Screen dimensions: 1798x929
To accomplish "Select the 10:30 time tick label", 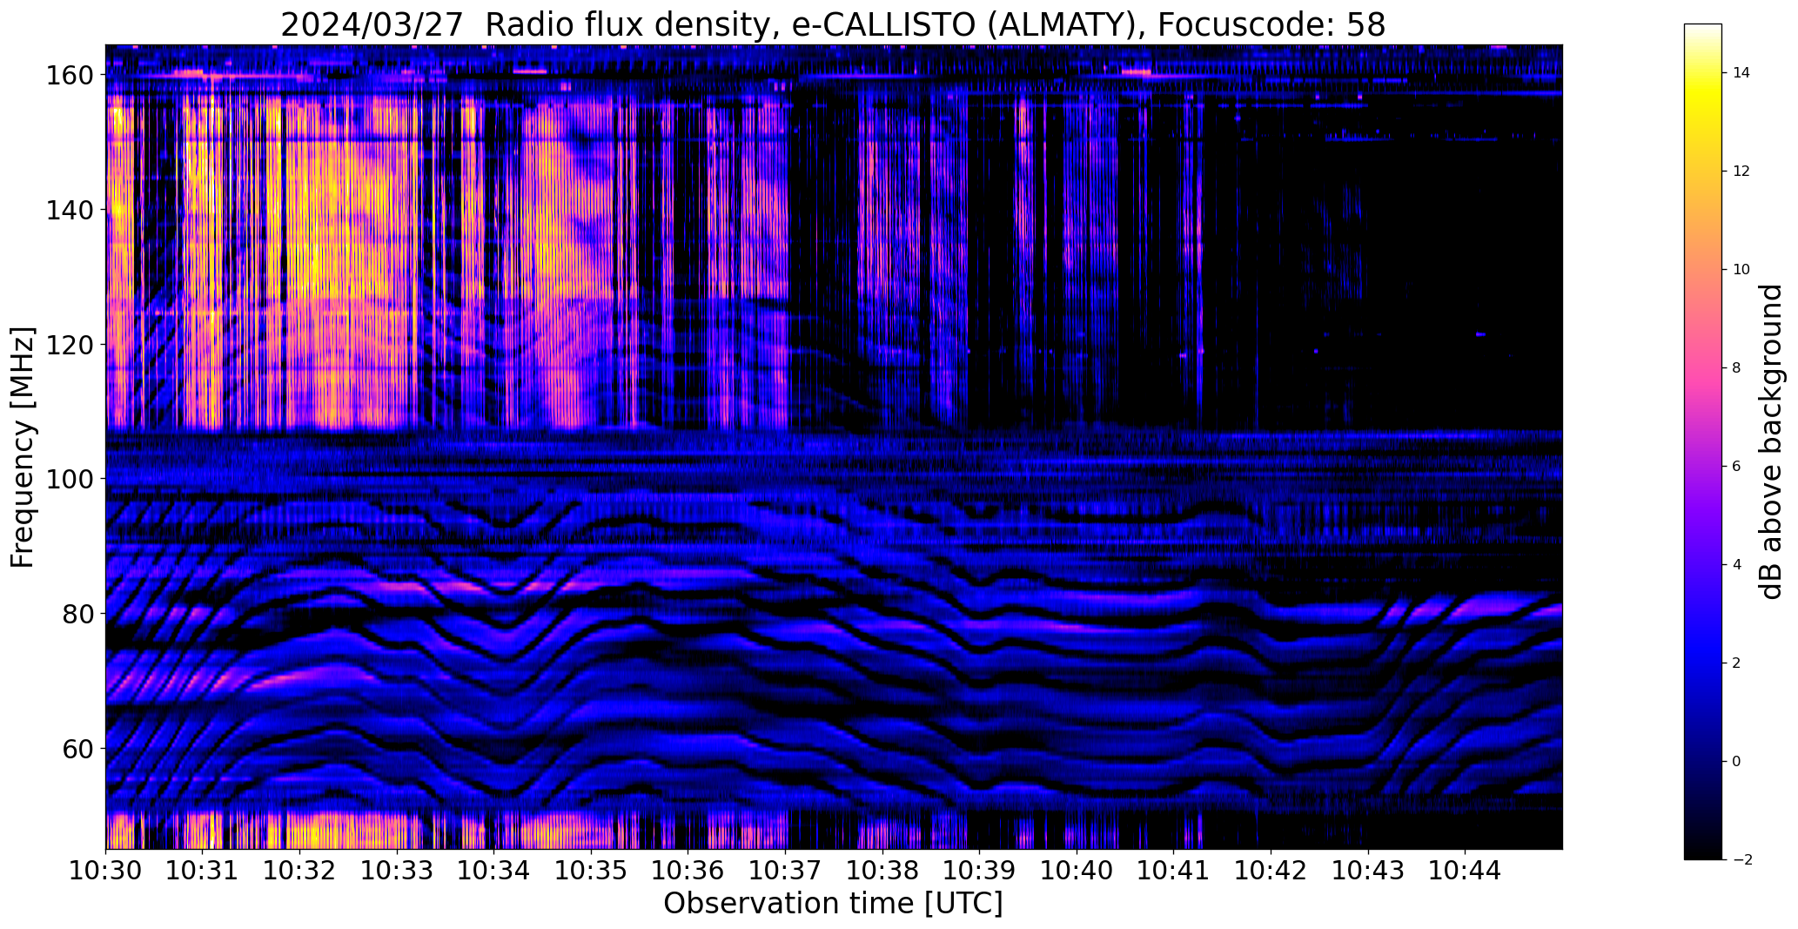I will [x=106, y=871].
